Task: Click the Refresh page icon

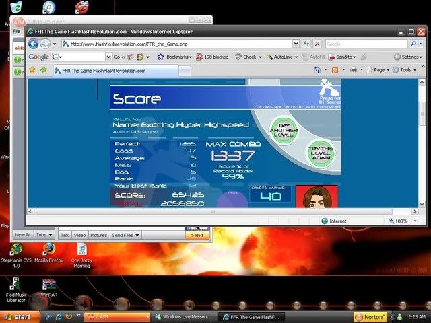Action: (x=305, y=44)
